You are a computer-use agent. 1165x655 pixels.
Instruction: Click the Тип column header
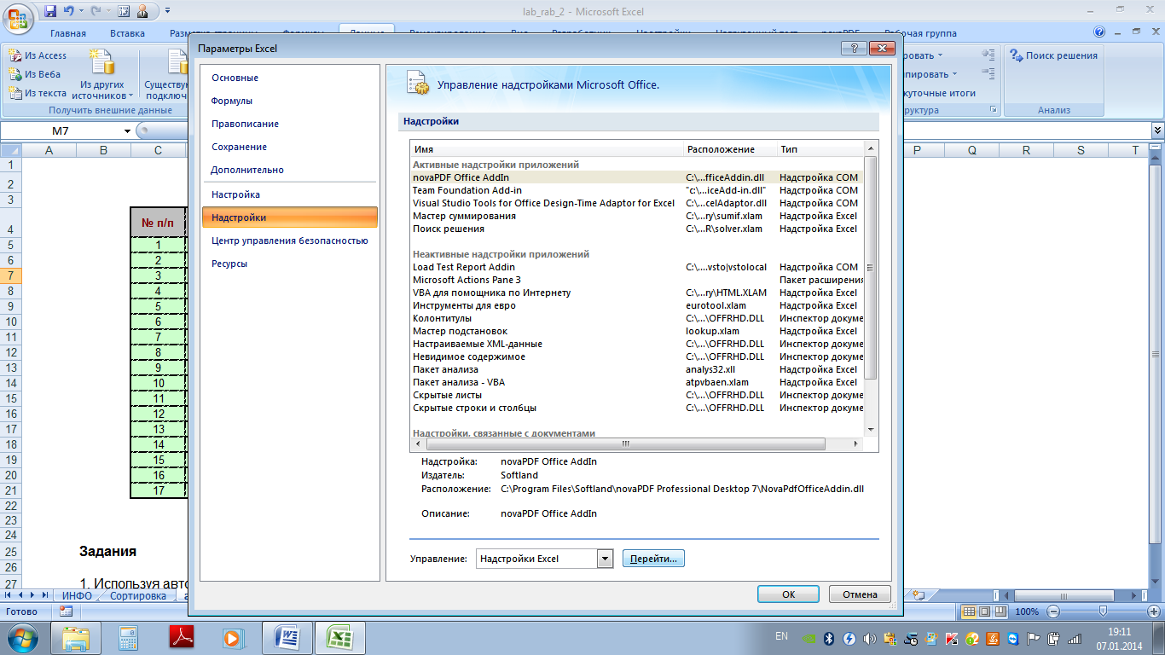[820, 149]
